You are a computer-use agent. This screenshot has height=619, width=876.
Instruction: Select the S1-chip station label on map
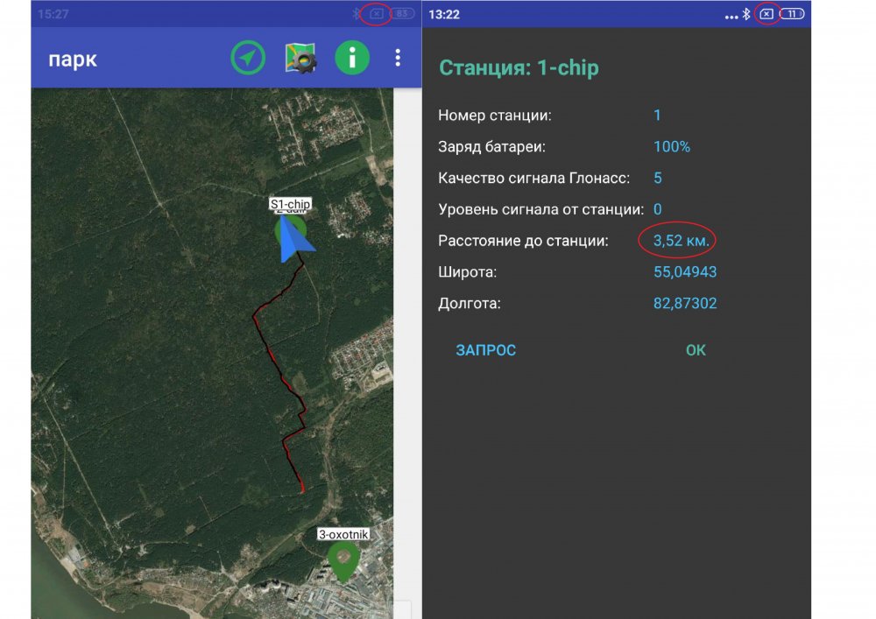coord(290,204)
